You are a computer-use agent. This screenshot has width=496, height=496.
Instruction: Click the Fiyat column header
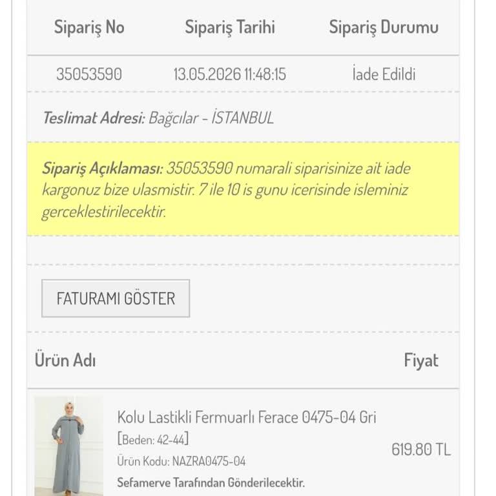pos(421,360)
